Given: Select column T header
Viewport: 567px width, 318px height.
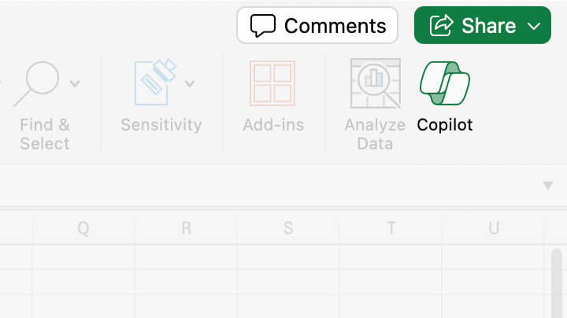Looking at the screenshot, I should pyautogui.click(x=391, y=228).
